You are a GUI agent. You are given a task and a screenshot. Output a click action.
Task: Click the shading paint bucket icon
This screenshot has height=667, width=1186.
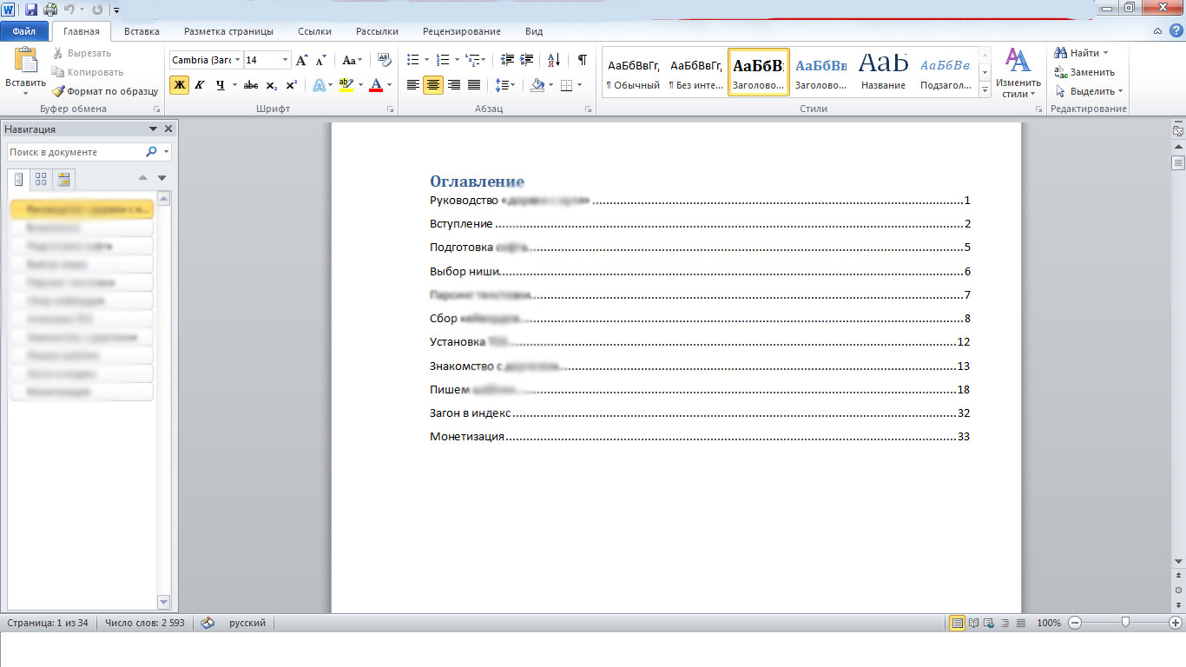538,85
